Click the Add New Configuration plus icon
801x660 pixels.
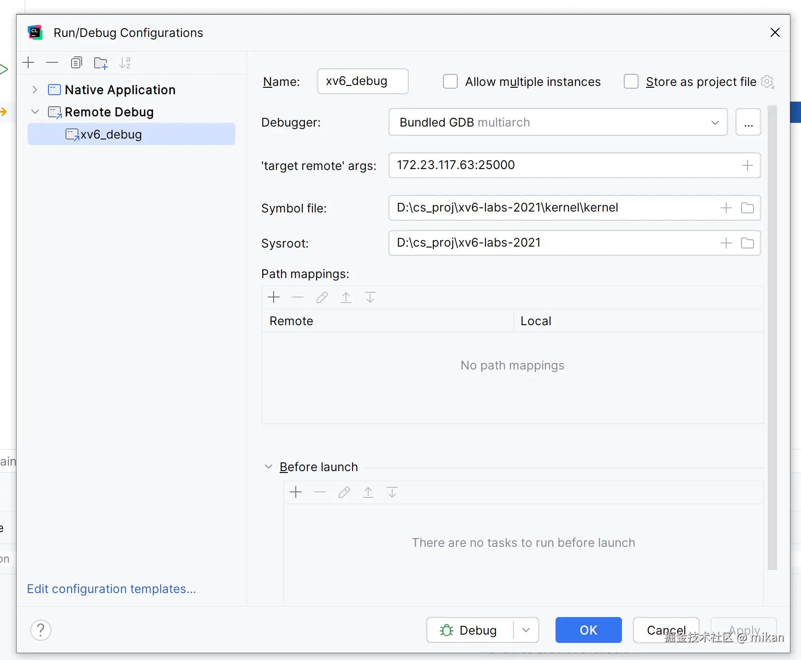(x=29, y=63)
